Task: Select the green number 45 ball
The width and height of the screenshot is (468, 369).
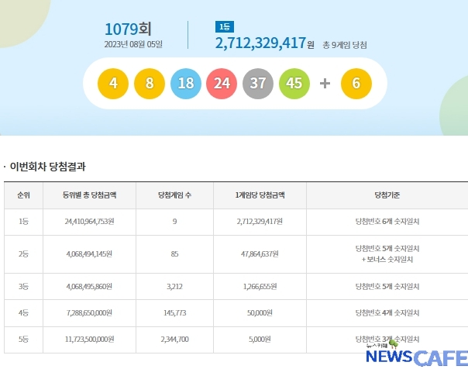Action: [294, 83]
